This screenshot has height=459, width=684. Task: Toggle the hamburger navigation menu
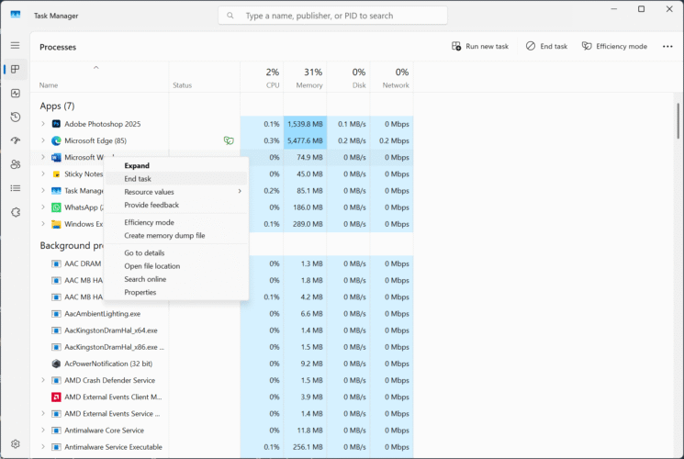click(15, 45)
